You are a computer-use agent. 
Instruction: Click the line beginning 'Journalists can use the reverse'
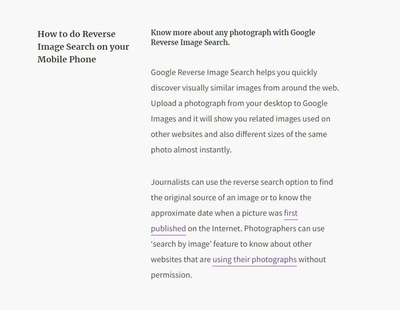point(242,182)
